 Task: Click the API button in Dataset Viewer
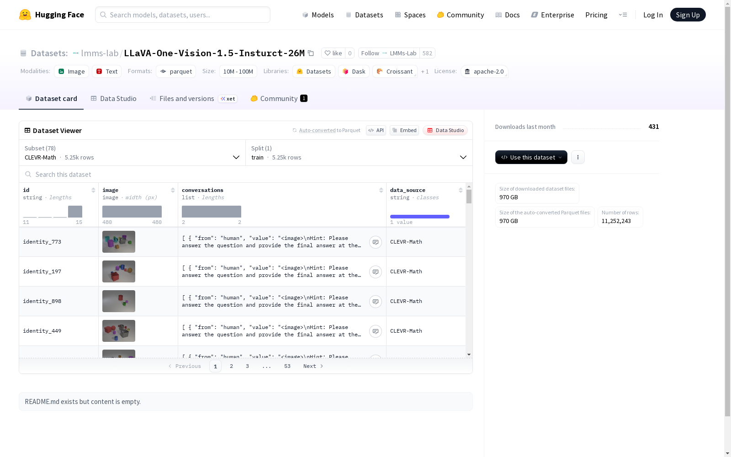(x=376, y=130)
